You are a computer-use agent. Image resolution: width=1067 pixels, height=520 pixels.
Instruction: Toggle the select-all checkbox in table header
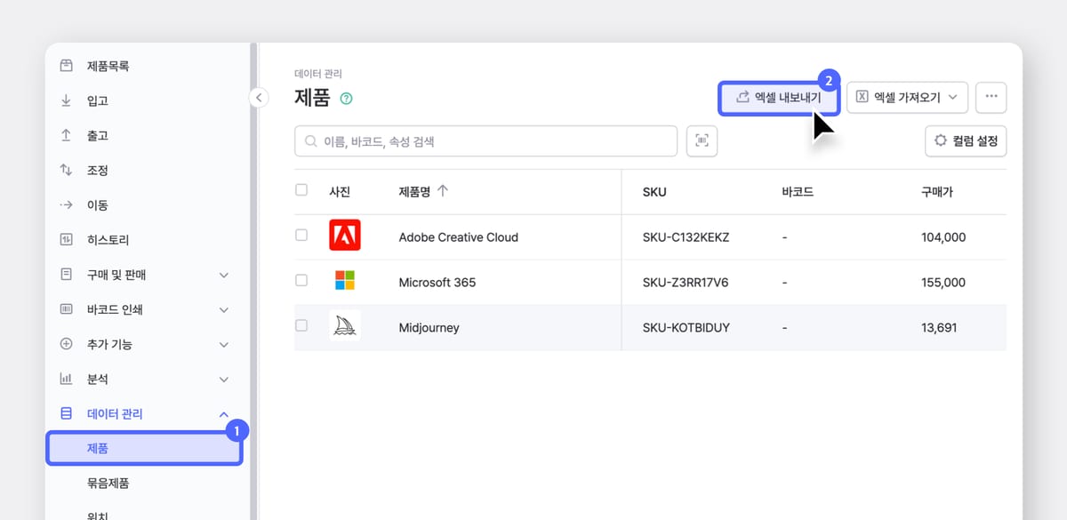301,190
